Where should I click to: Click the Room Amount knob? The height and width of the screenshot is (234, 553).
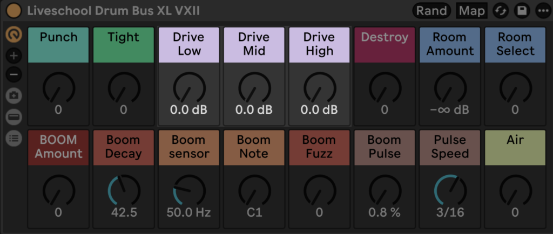coord(450,88)
